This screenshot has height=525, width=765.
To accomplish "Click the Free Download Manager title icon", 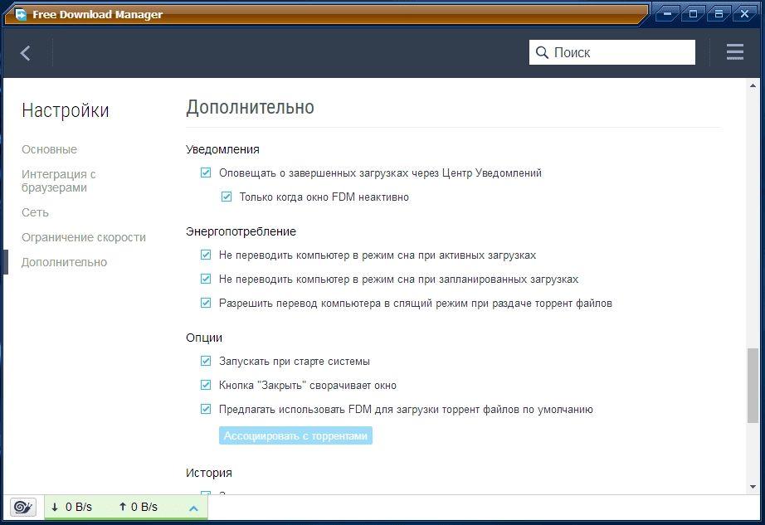I will click(21, 15).
